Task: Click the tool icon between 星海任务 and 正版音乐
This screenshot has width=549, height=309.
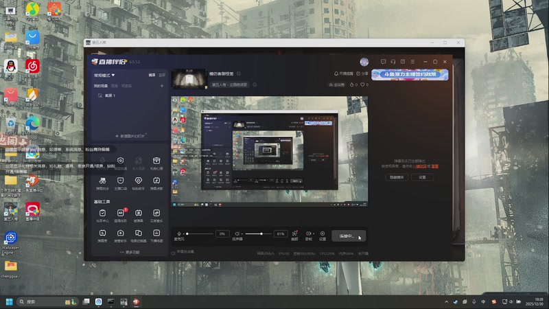Action: (139, 213)
